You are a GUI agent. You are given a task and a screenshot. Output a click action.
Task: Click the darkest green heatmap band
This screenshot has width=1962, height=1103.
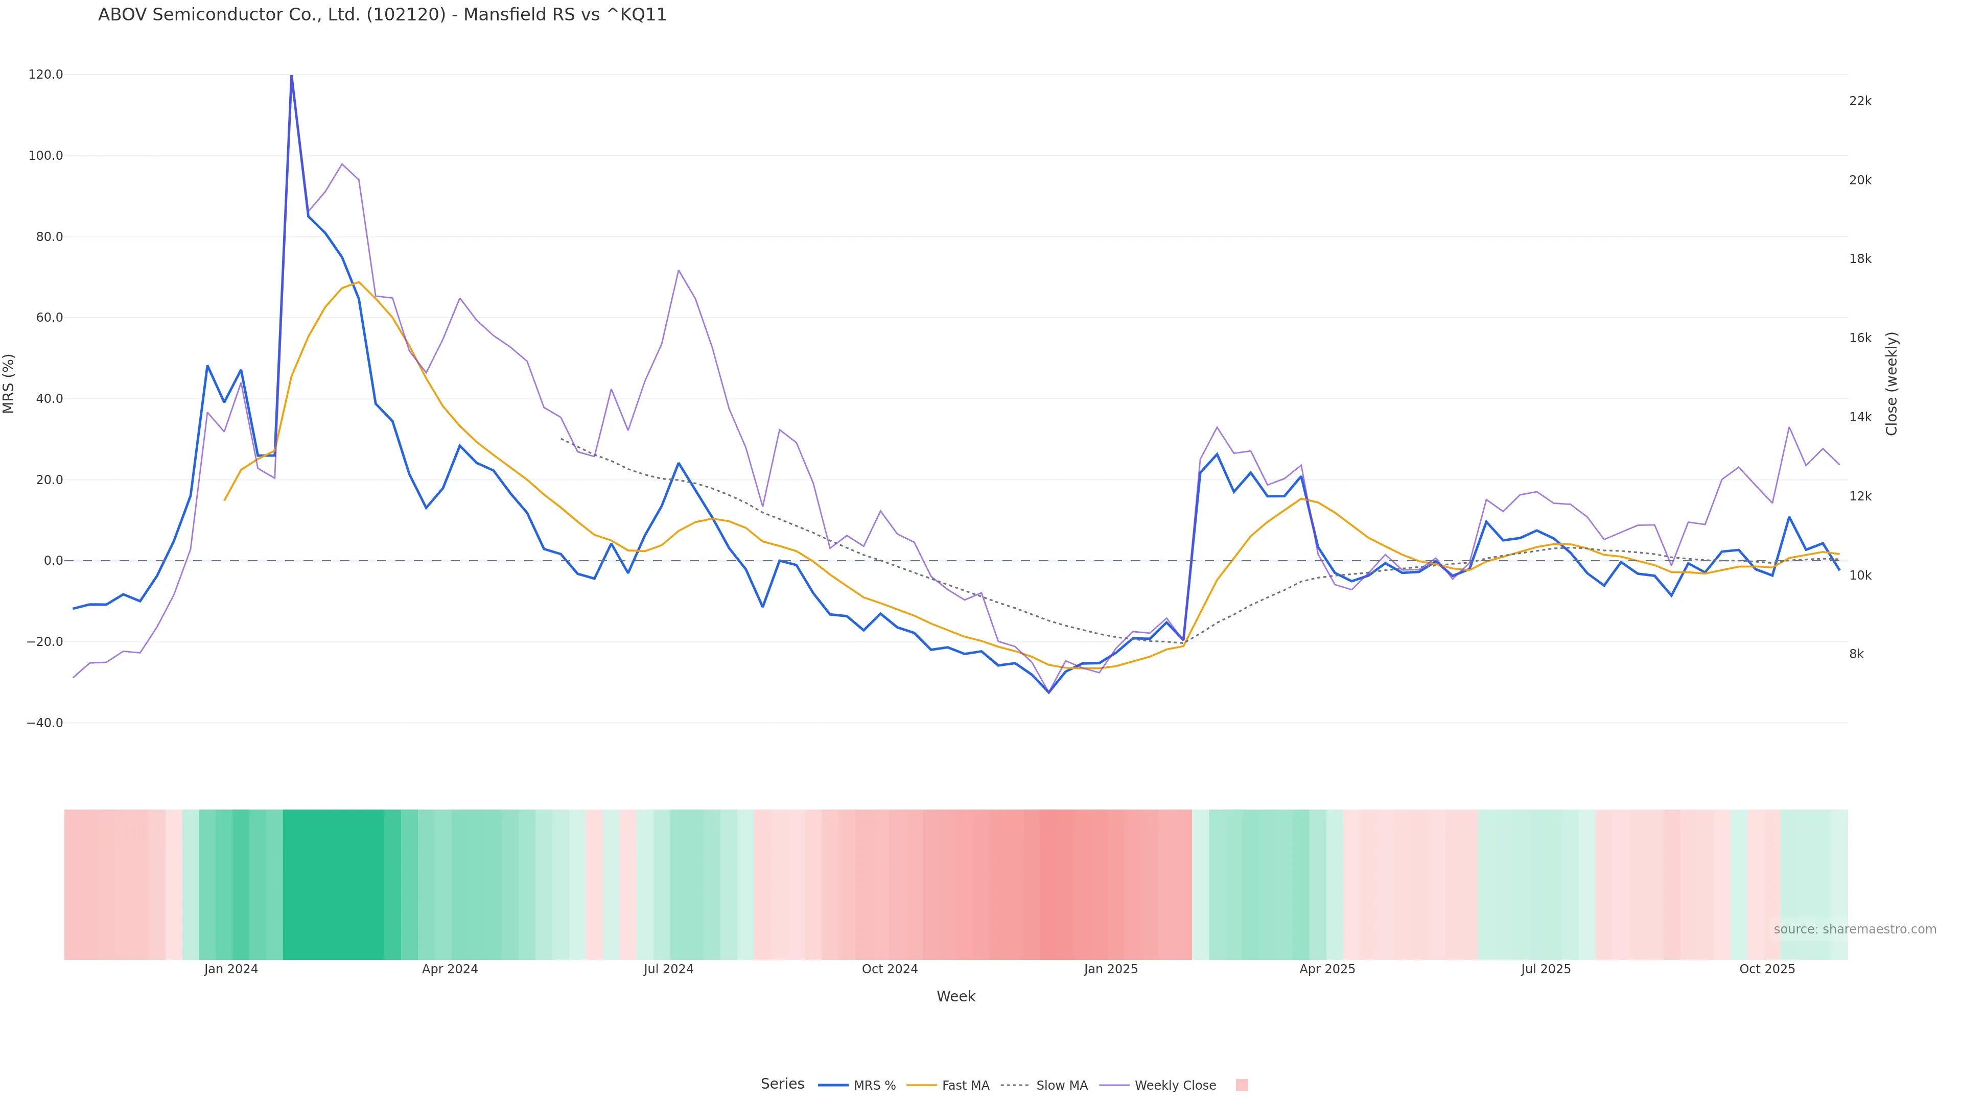333,884
